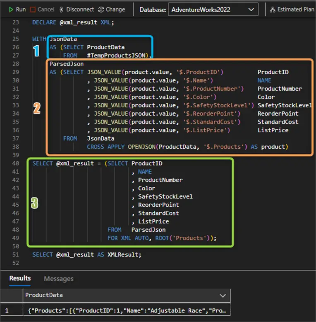The image size is (316, 322).
Task: Click the '$.ReorderPoint' string literal
Action: (x=210, y=114)
